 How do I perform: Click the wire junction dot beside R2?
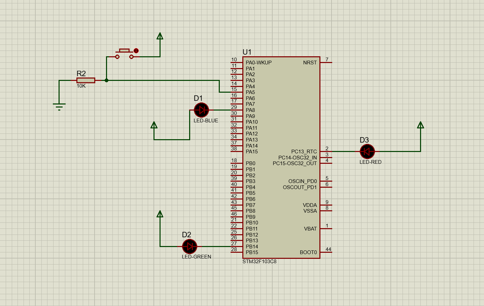106,80
